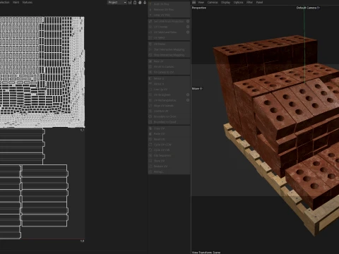Choose Remove UV Pins menu entry
This screenshot has width=339, height=254.
click(169, 10)
